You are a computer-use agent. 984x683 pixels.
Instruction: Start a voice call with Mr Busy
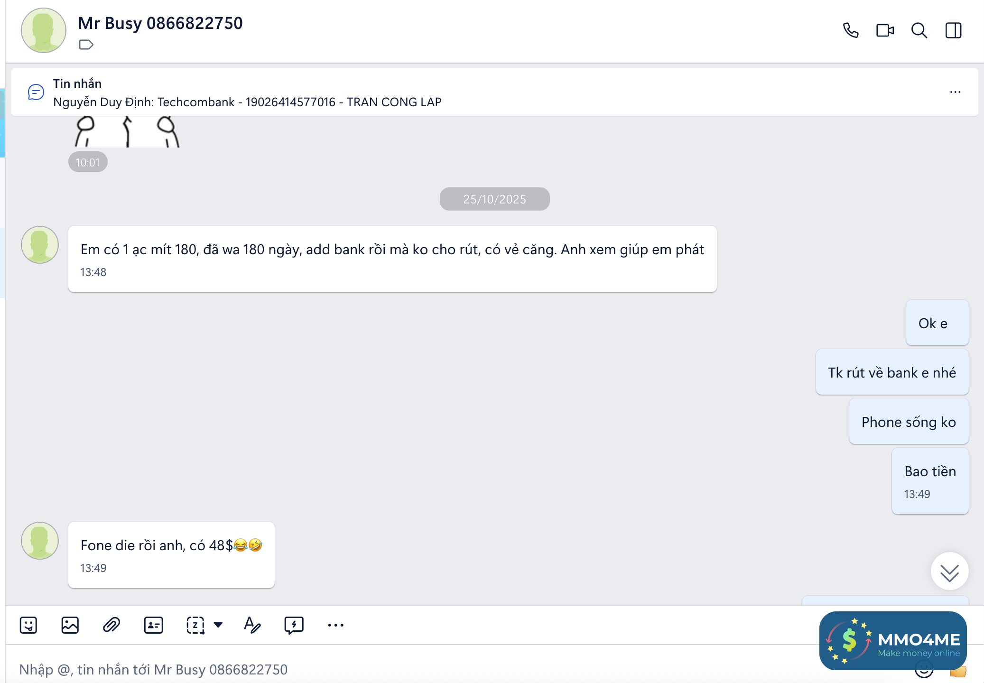[x=851, y=30]
